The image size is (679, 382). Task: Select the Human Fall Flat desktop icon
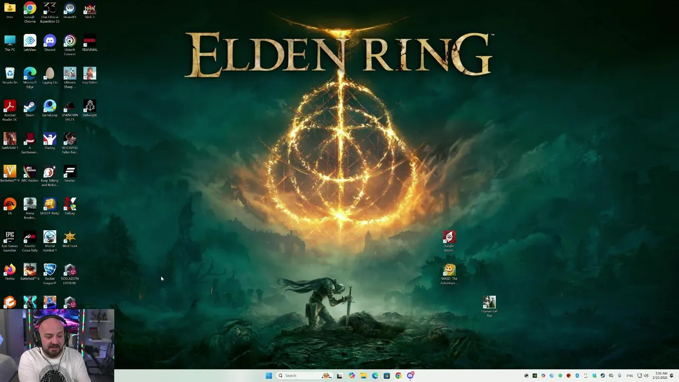click(489, 307)
